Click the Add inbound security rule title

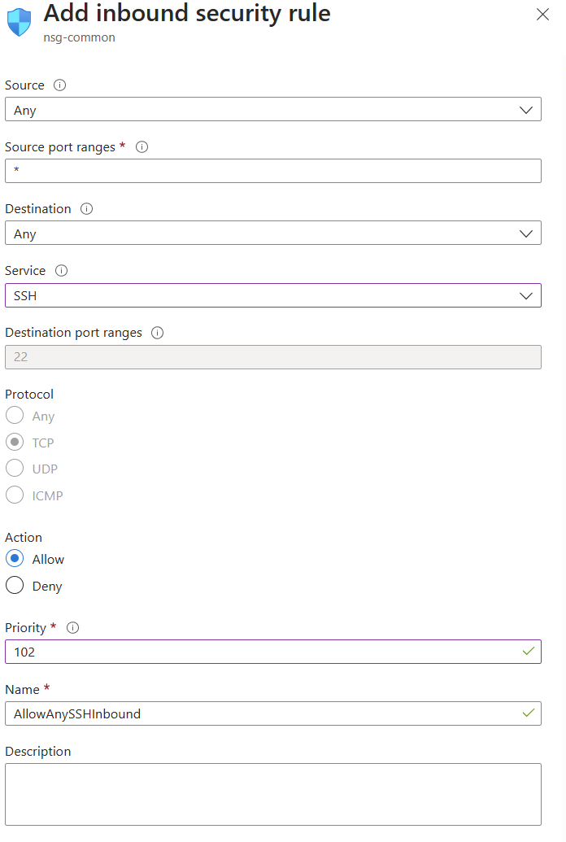(187, 13)
